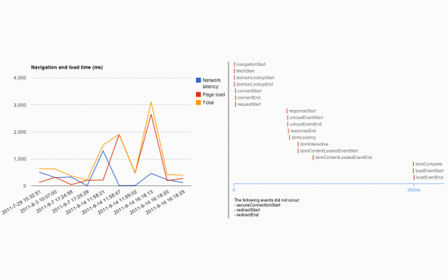Click the 2011-9-14 11:59:02 x-axis label

118,202
